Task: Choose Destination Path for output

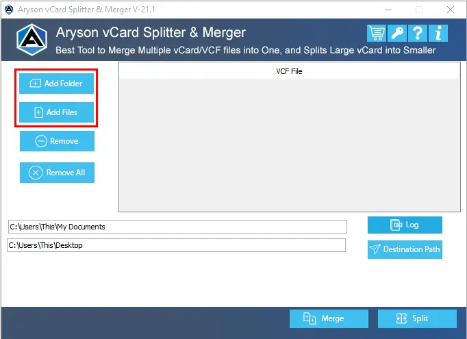Action: (405, 249)
